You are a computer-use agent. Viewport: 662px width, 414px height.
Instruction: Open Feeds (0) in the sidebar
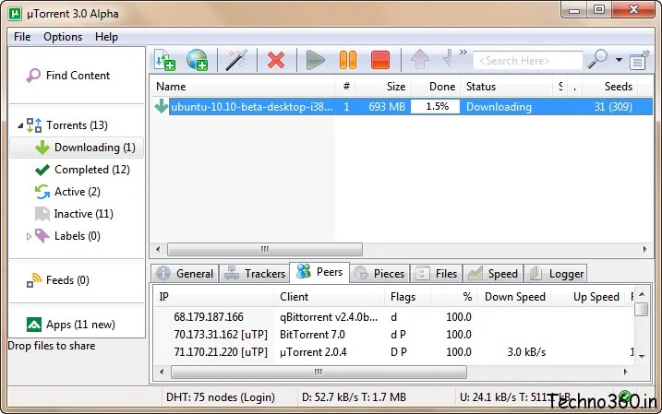coord(58,280)
